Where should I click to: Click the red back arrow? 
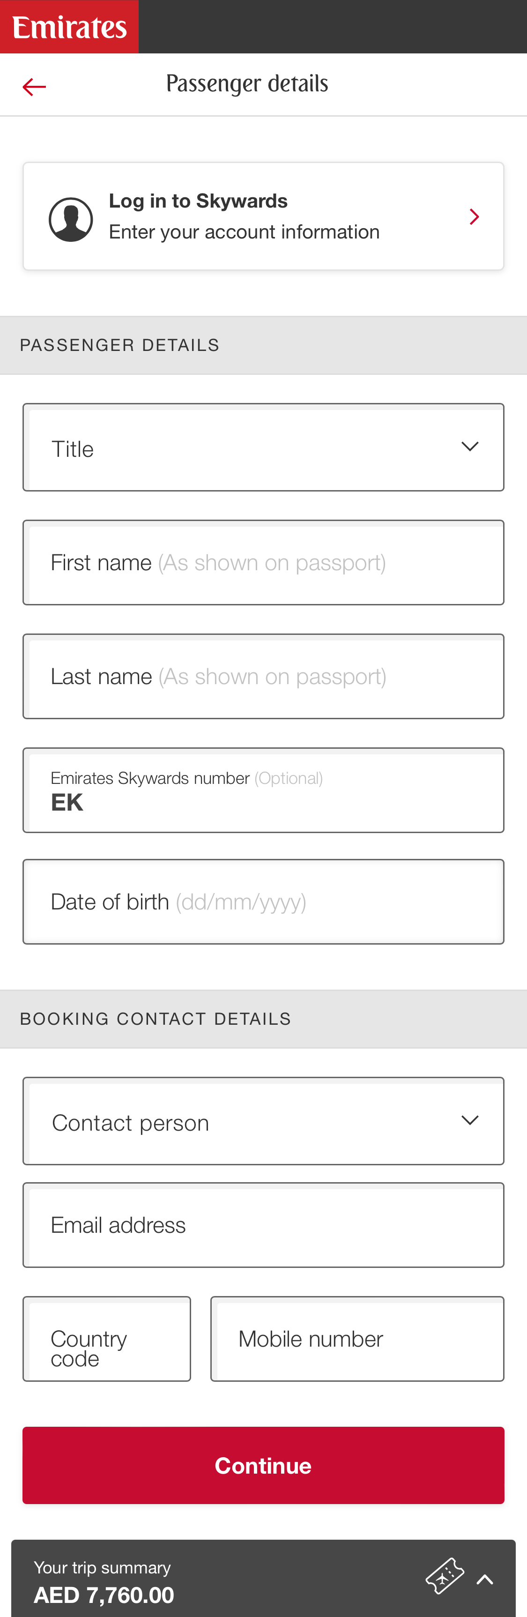click(x=35, y=86)
